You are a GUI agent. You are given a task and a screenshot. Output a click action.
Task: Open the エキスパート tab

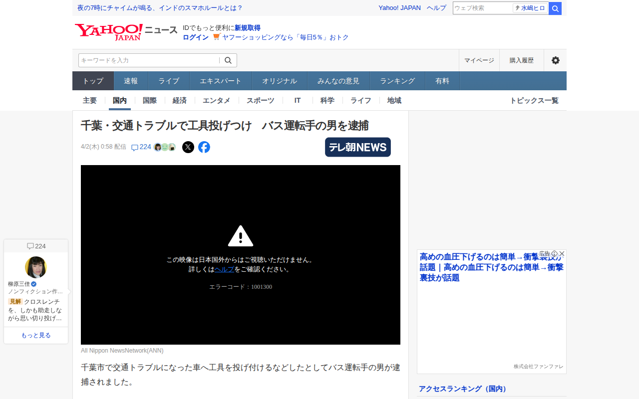221,81
